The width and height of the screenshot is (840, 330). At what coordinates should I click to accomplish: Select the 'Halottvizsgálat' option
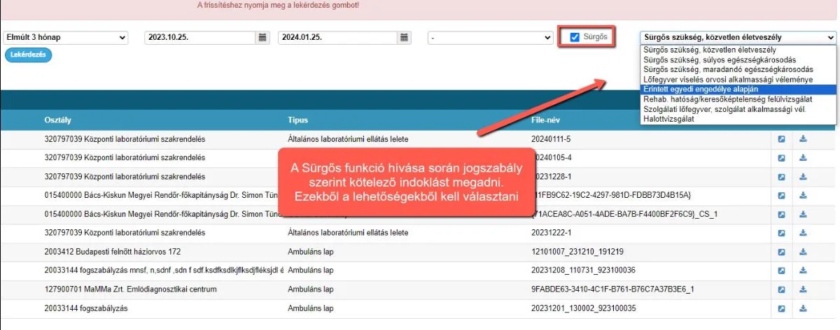(x=738, y=119)
